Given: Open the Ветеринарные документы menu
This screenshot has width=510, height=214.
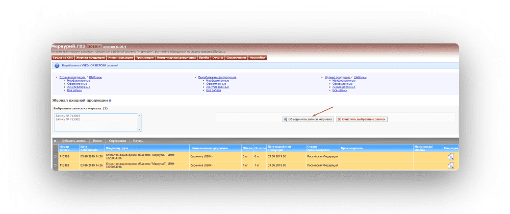Looking at the screenshot, I should click(176, 58).
